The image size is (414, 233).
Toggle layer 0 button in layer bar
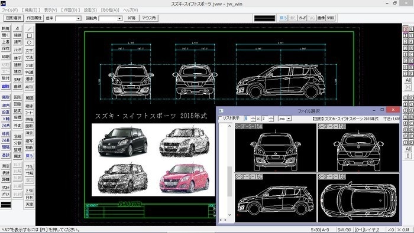click(x=405, y=29)
